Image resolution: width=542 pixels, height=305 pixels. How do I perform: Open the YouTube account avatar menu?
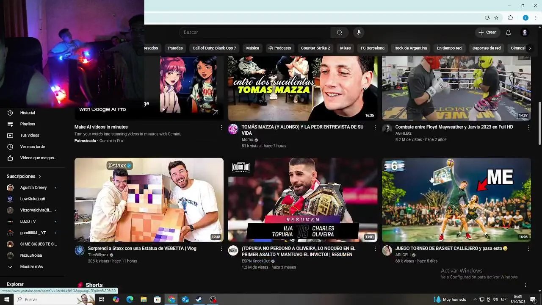click(x=525, y=33)
